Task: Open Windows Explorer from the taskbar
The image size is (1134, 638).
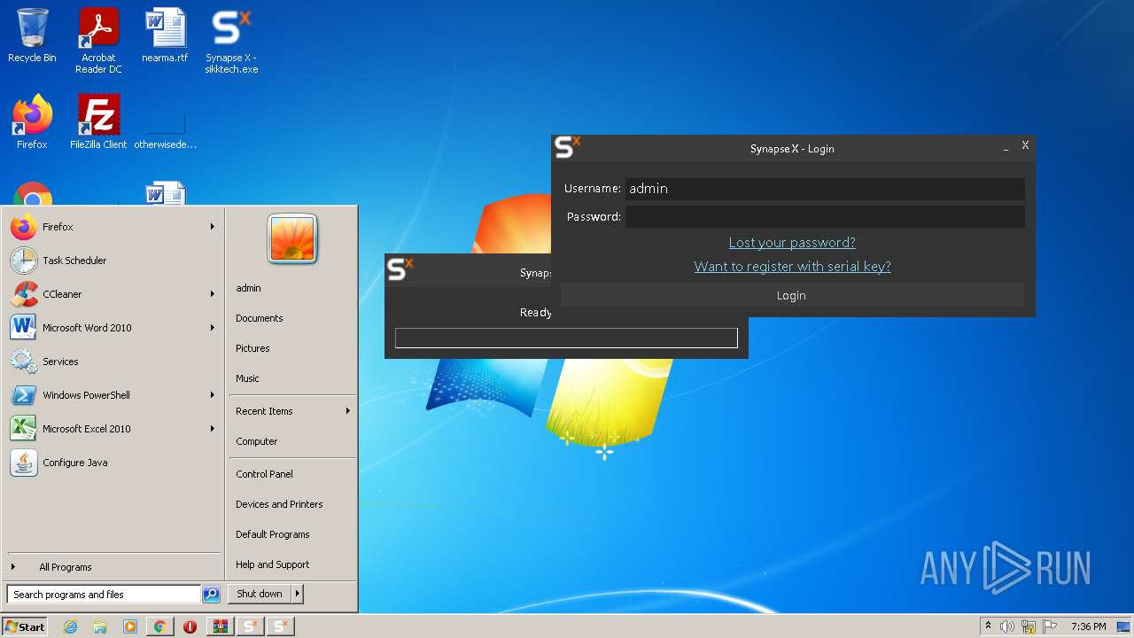Action: (x=100, y=626)
